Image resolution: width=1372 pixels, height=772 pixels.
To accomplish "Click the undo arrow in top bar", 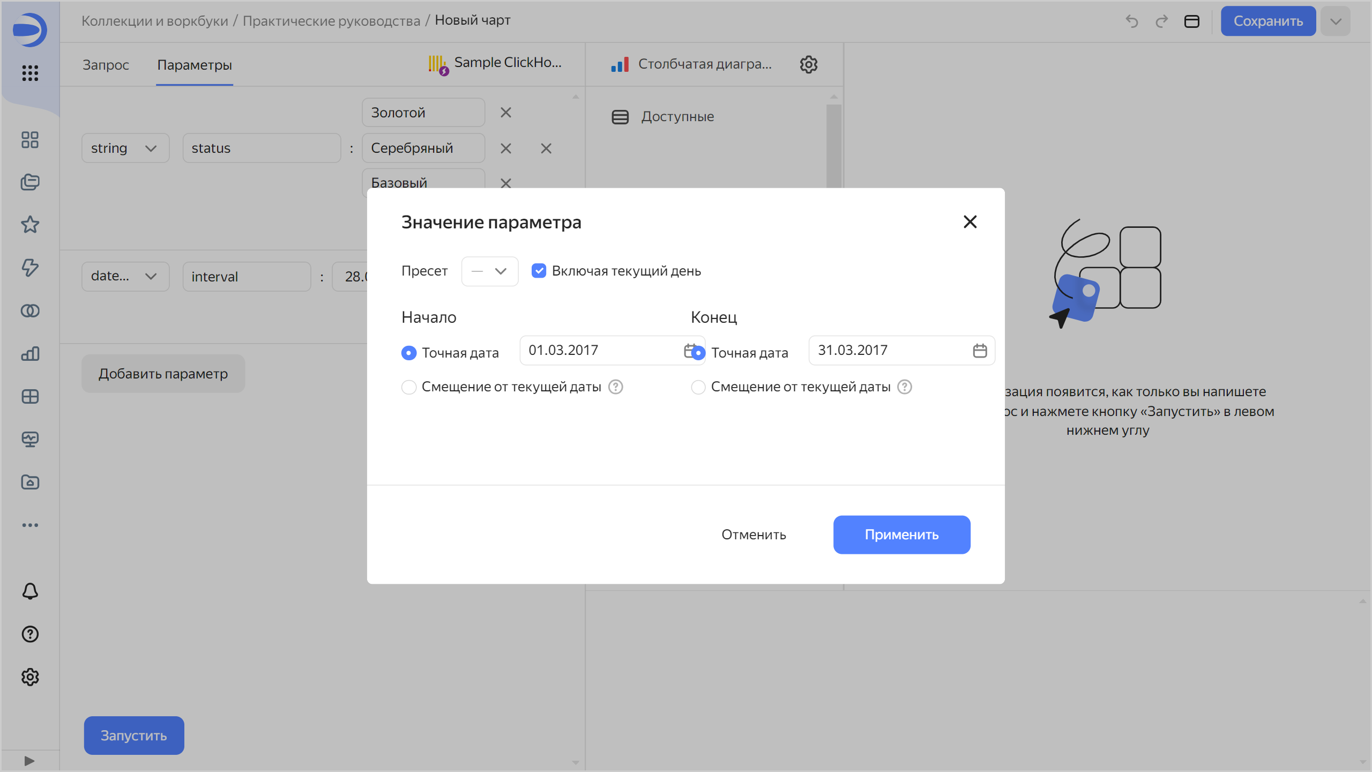I will (x=1131, y=21).
